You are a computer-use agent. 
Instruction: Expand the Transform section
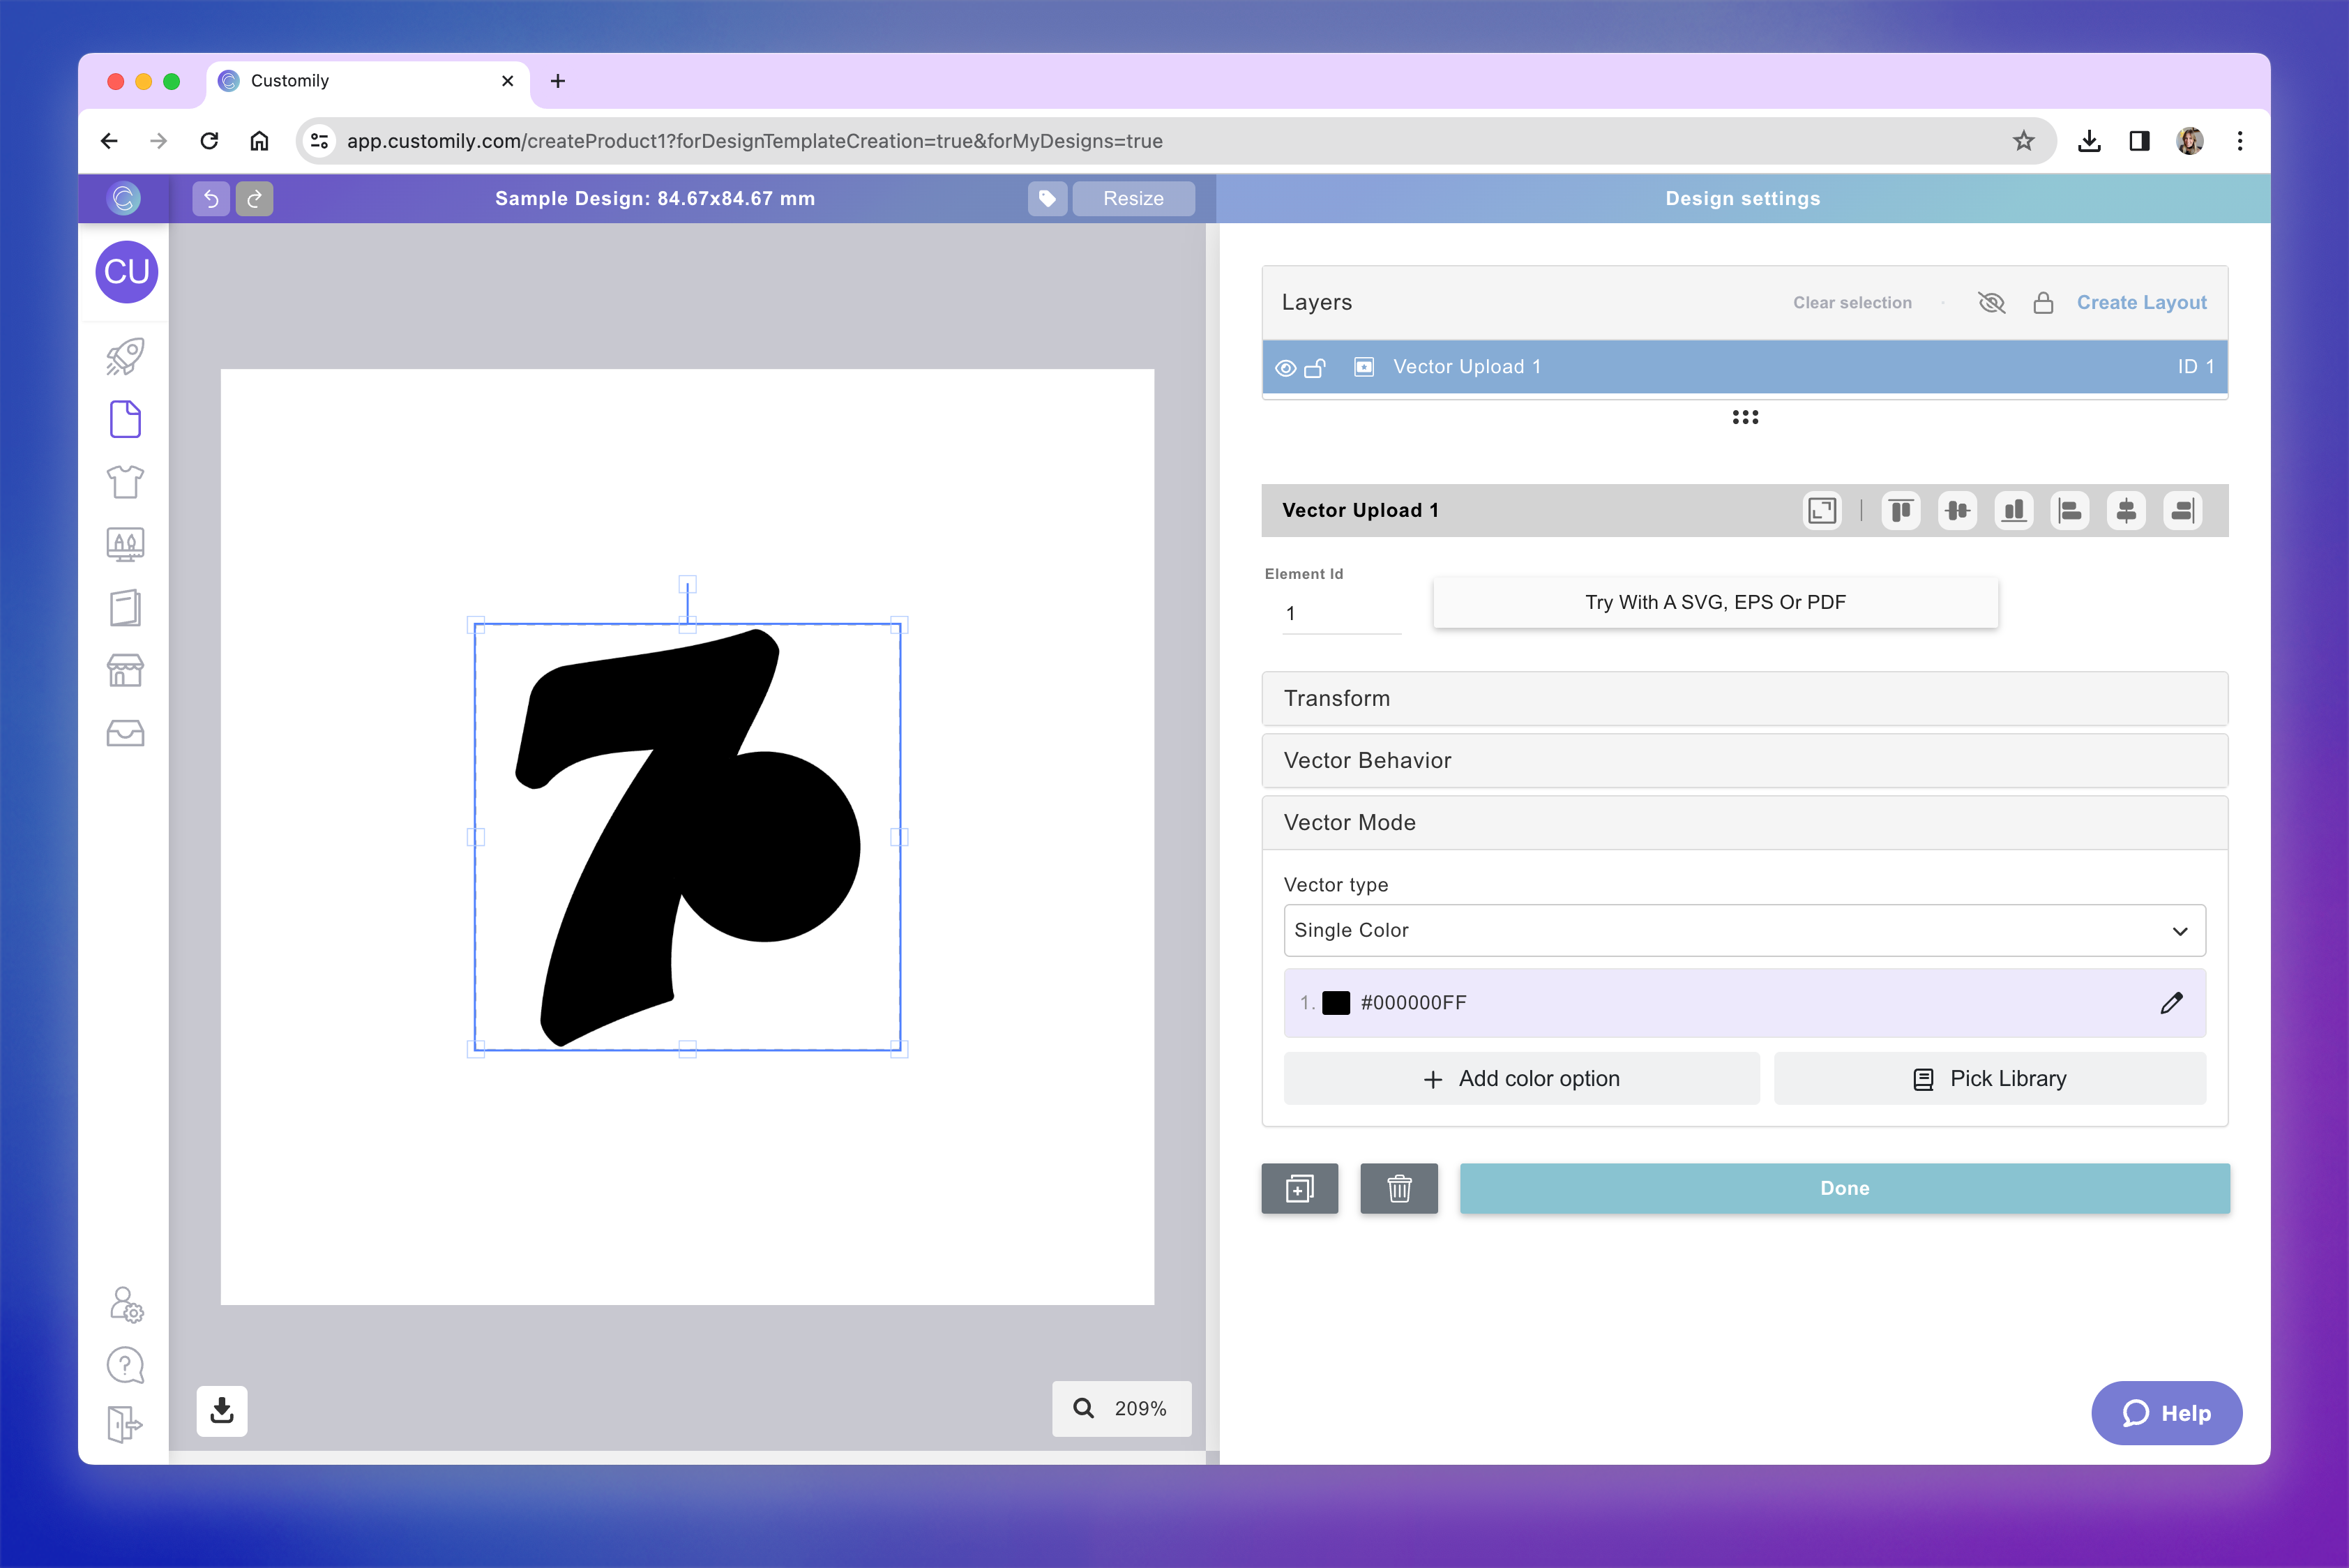[x=1744, y=698]
